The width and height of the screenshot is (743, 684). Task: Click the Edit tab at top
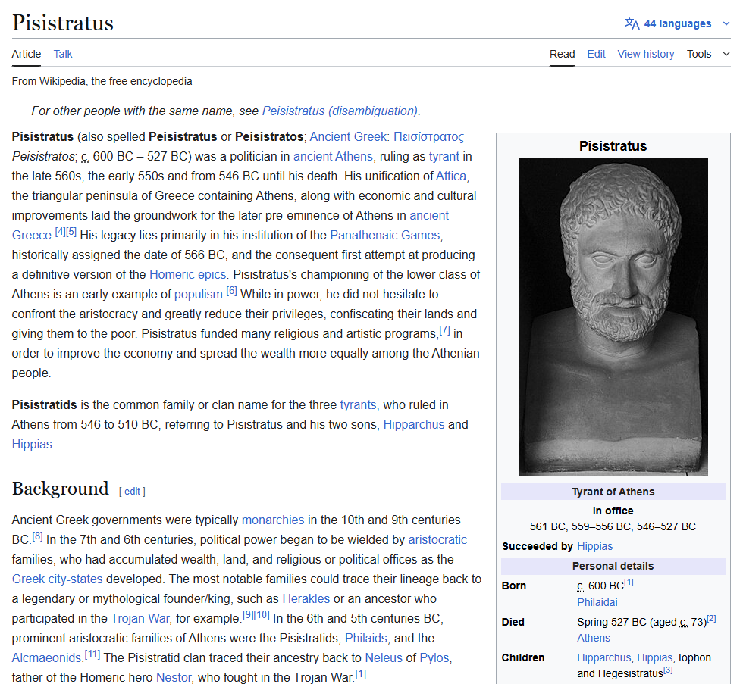596,54
